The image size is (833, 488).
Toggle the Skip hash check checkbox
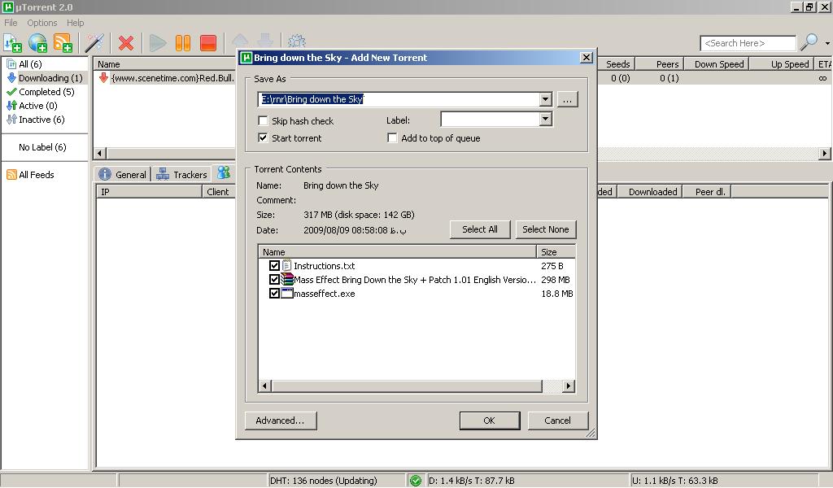click(x=263, y=120)
